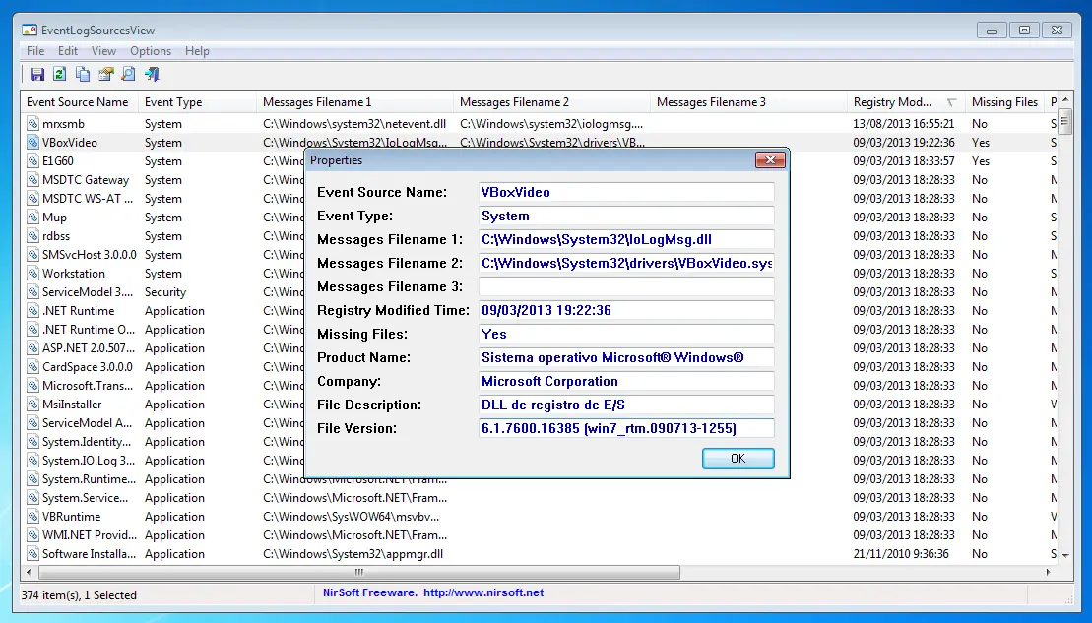Click the icon beside Mup row
Screen dimensions: 1092x623
[x=32, y=218]
